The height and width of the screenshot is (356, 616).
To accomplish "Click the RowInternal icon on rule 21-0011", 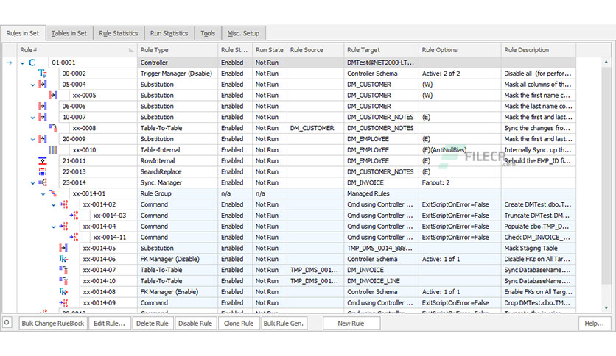I will [43, 161].
